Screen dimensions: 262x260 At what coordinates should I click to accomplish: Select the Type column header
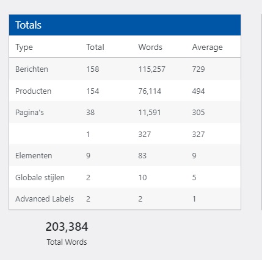coord(24,47)
